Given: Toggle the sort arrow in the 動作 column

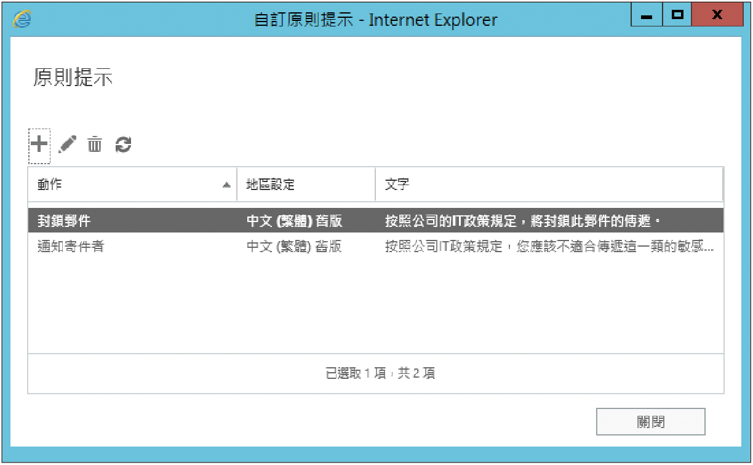Looking at the screenshot, I should pyautogui.click(x=226, y=185).
